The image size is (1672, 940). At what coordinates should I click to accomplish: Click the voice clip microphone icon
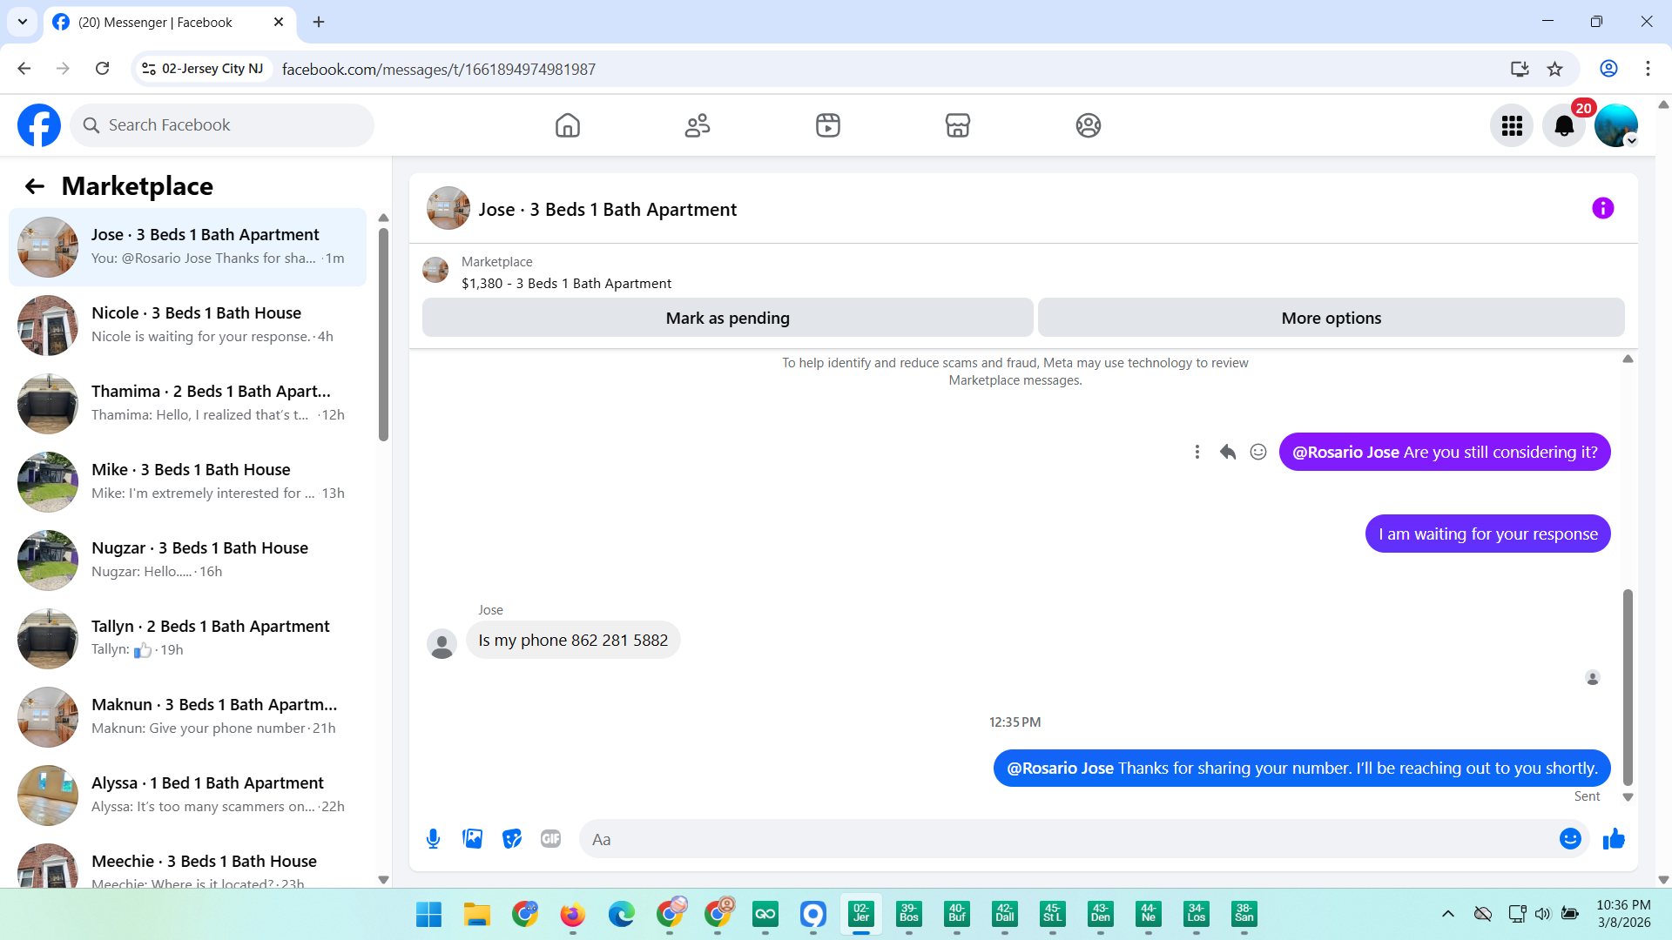(x=433, y=839)
